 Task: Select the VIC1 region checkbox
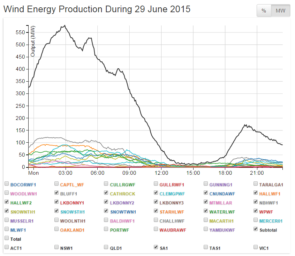(x=256, y=247)
